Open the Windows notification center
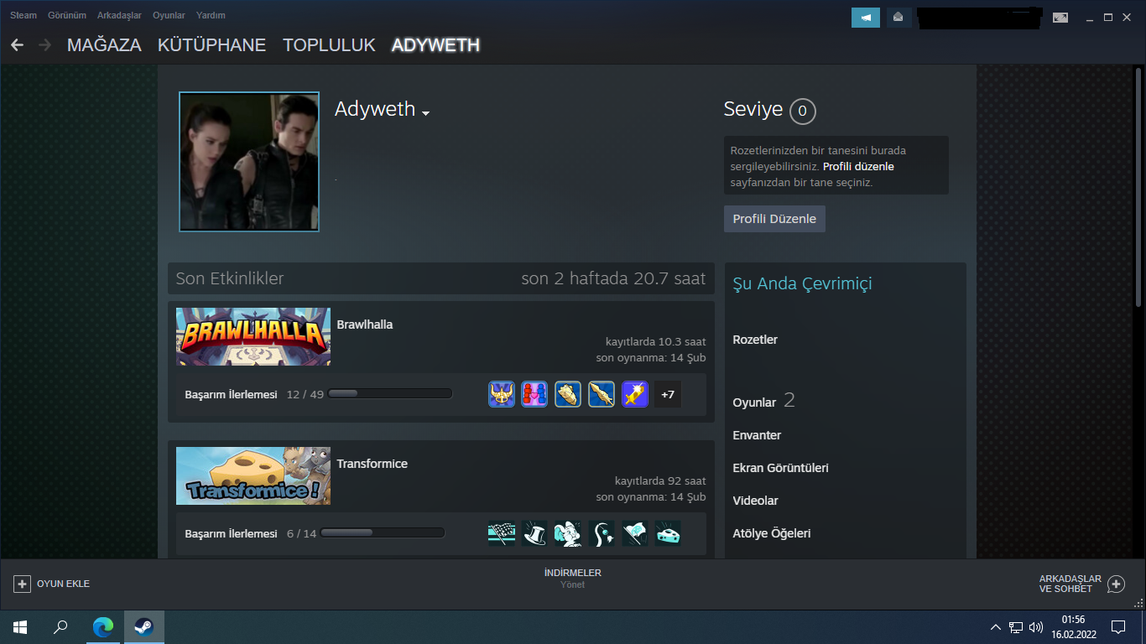Screen dimensions: 1146x644 tap(1117, 626)
